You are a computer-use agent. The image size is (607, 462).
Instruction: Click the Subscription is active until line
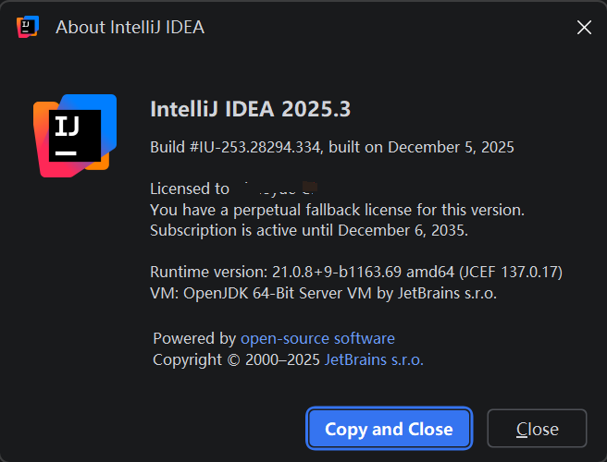(309, 230)
